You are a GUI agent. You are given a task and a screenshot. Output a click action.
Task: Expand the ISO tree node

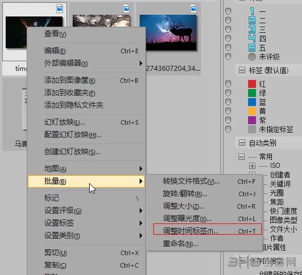pos(252,166)
